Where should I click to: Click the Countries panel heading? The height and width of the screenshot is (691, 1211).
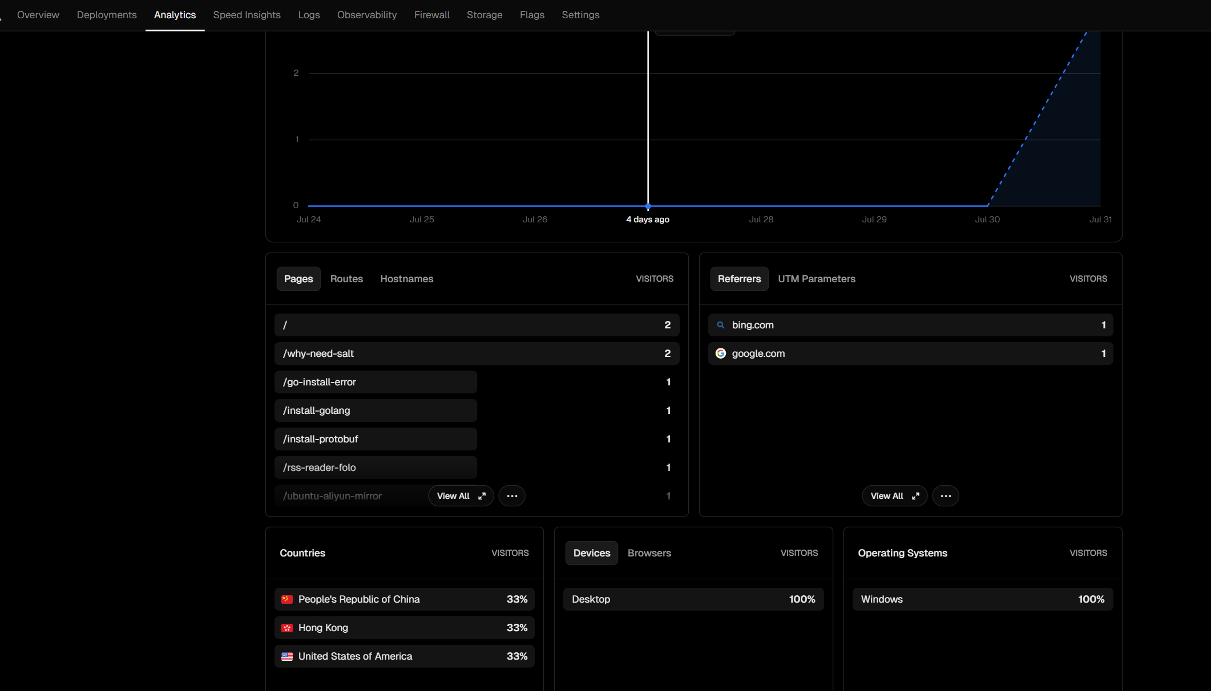tap(302, 553)
